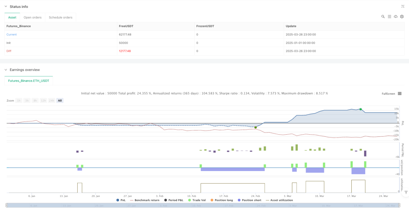
Task: Click the left handle of the range navigator
Action: 7,206
